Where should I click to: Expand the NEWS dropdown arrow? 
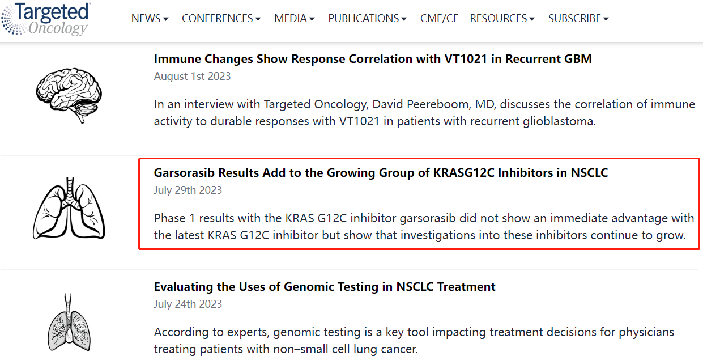tap(166, 19)
